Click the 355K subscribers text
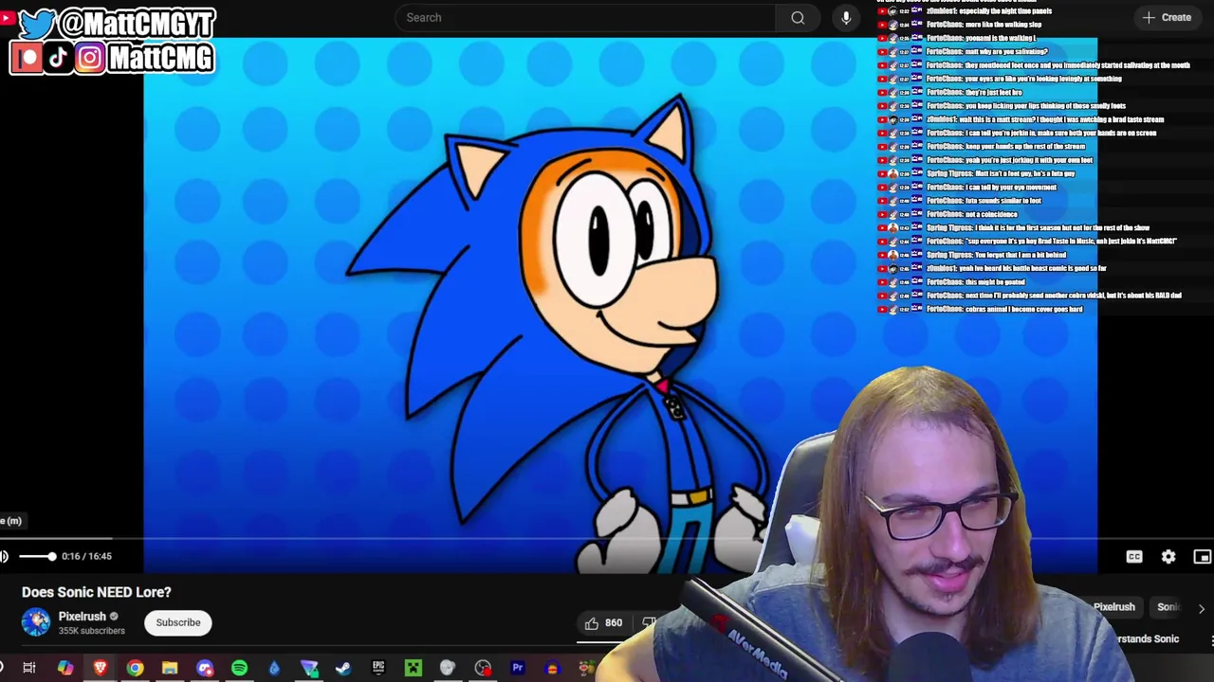Screen dimensions: 1214x682 (91, 631)
